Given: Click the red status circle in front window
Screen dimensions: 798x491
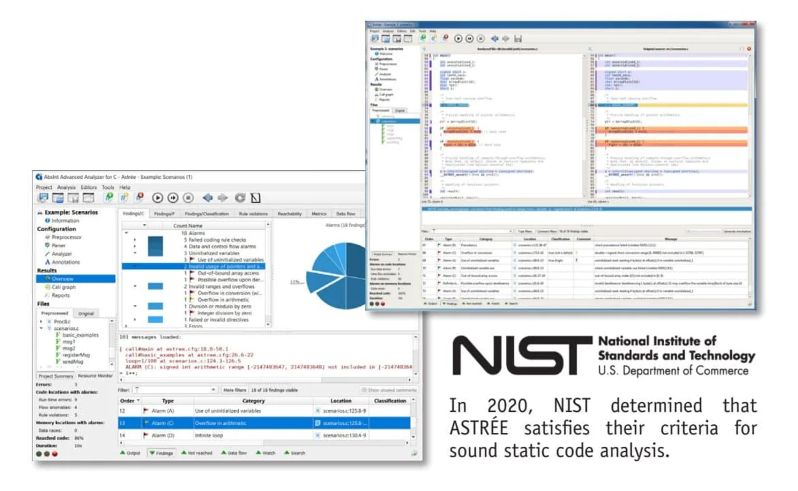Looking at the screenshot, I should tap(54, 454).
